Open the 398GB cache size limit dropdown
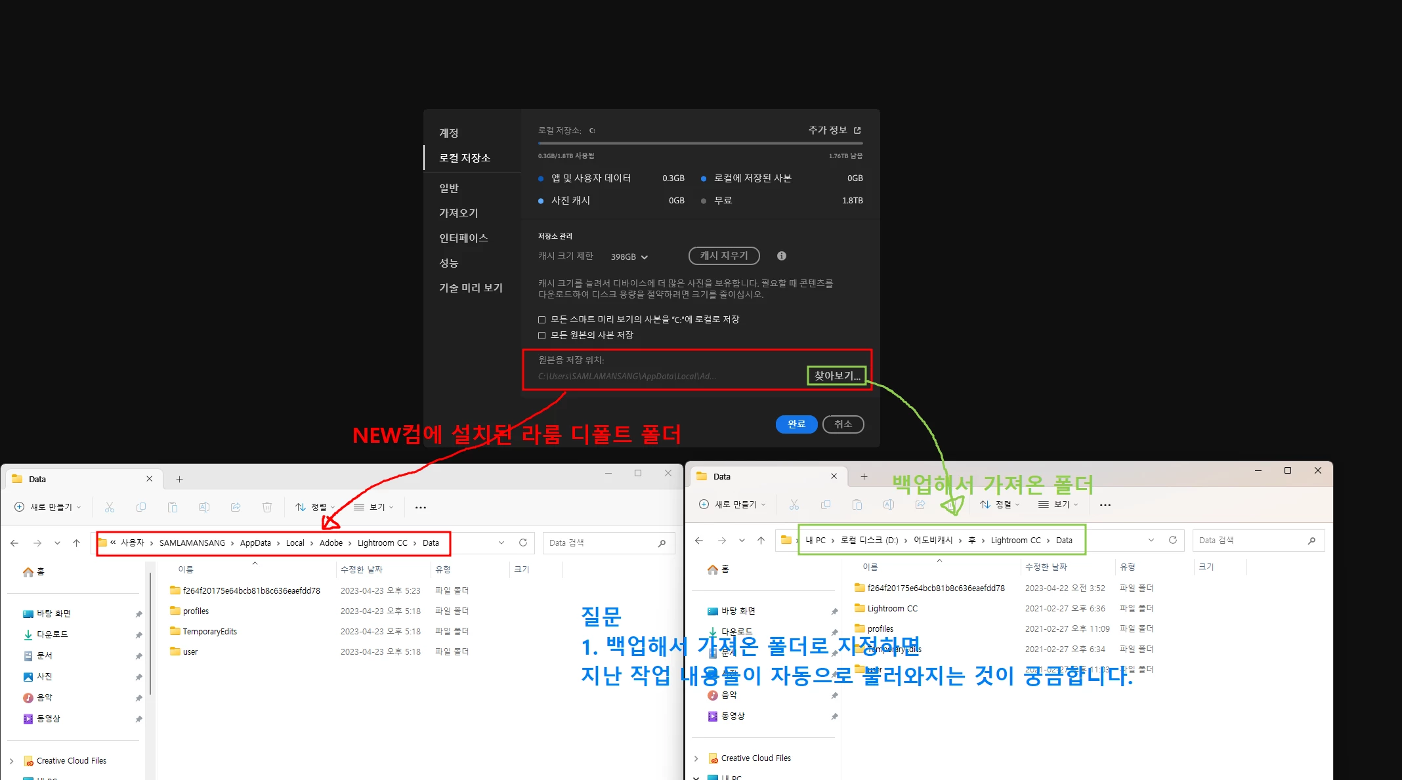The height and width of the screenshot is (780, 1402). [x=629, y=257]
